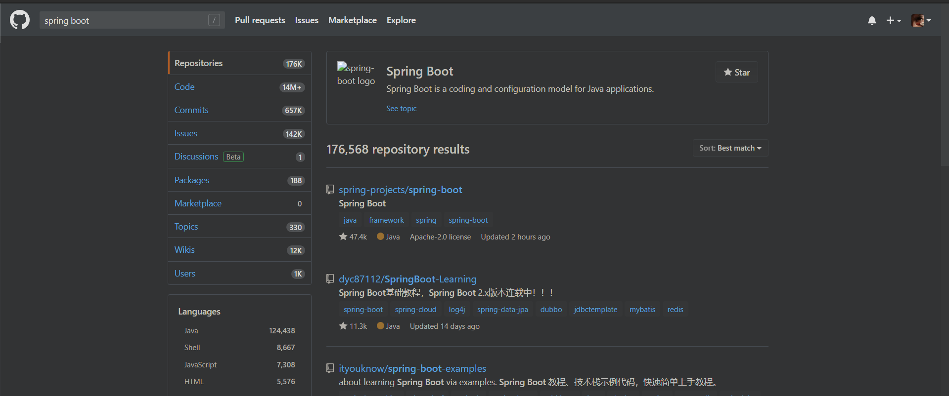Click the log4j topic tag
The image size is (949, 396).
pyautogui.click(x=457, y=310)
